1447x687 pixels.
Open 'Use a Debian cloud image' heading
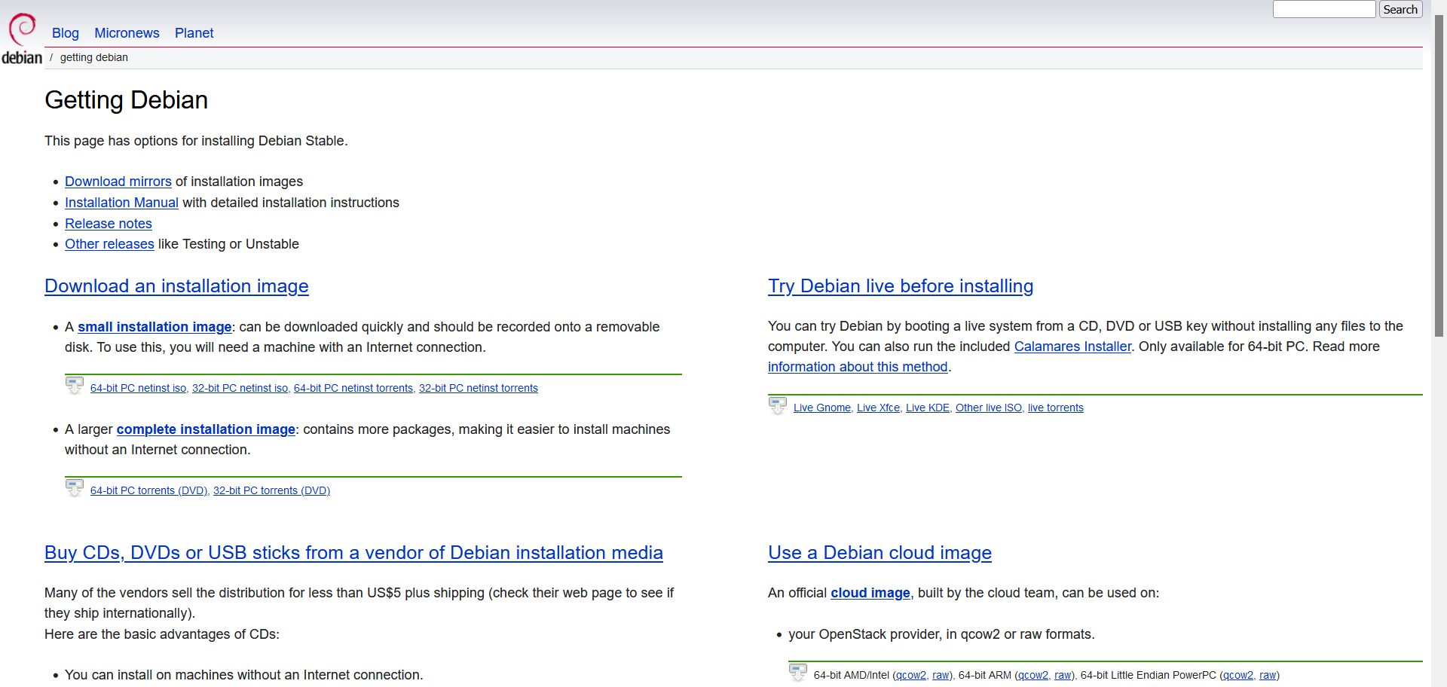pyautogui.click(x=880, y=553)
